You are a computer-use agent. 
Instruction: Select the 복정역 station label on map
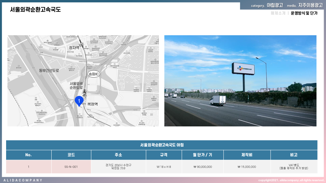[92, 104]
